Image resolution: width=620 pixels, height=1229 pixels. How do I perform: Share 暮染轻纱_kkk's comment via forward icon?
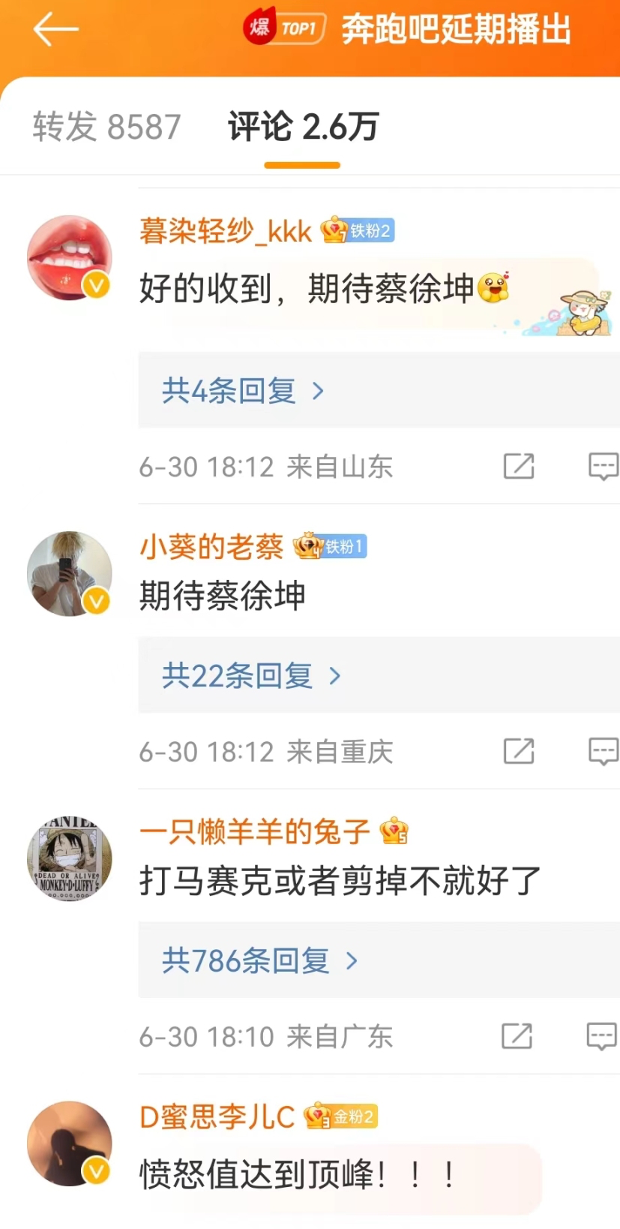518,466
